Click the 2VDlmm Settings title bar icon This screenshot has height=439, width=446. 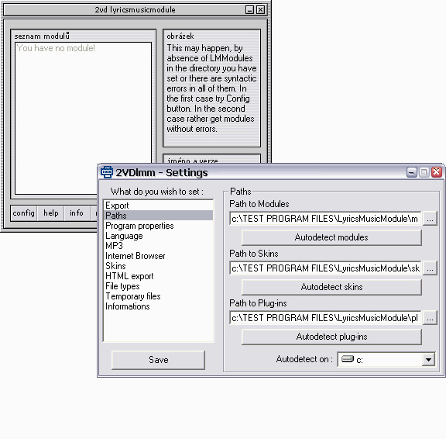[x=107, y=172]
